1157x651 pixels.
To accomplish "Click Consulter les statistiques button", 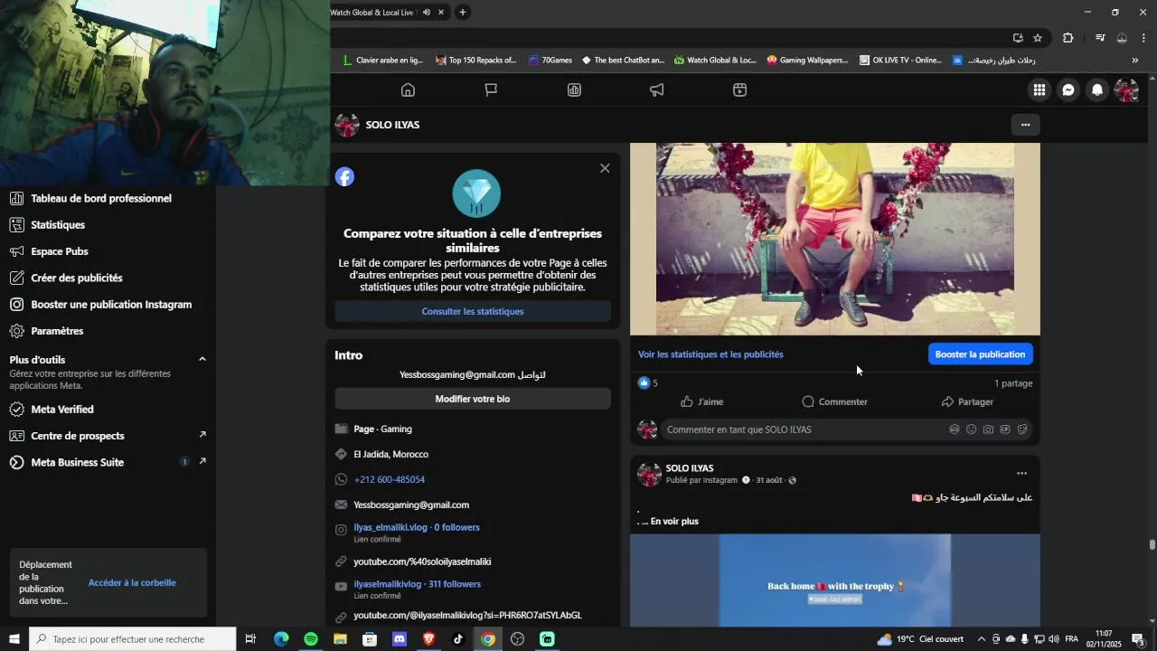I will (x=473, y=312).
